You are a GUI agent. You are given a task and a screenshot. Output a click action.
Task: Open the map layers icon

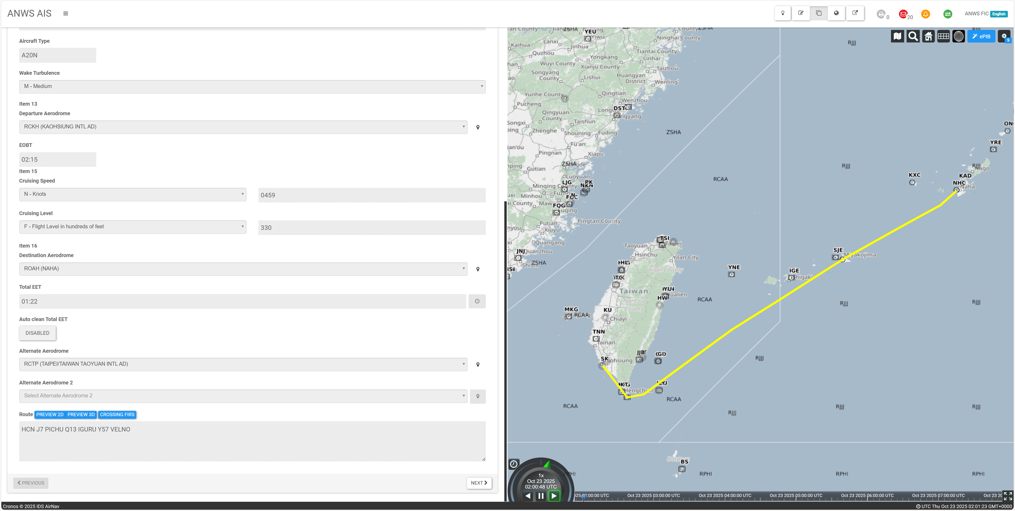tap(897, 36)
